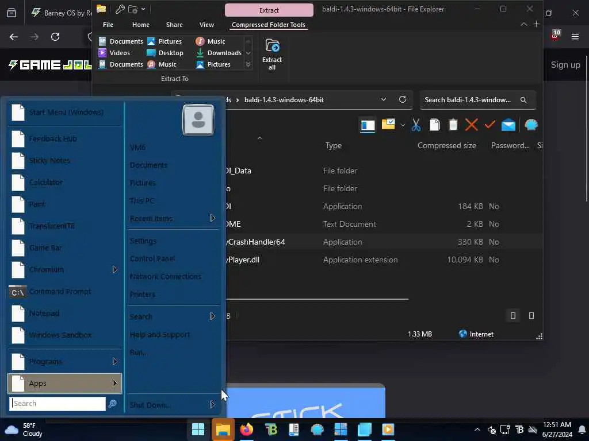Click Sign up on Game Jolt page

click(x=565, y=64)
